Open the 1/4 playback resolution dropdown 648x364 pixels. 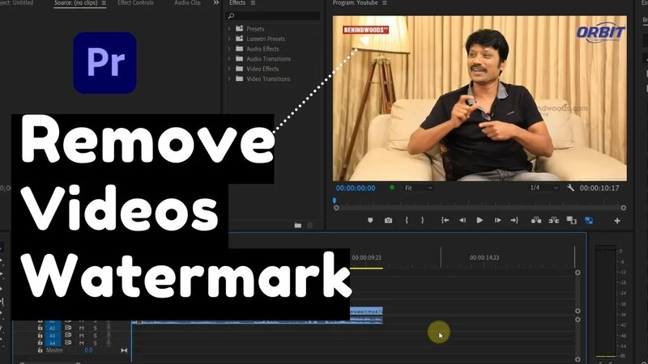click(544, 188)
